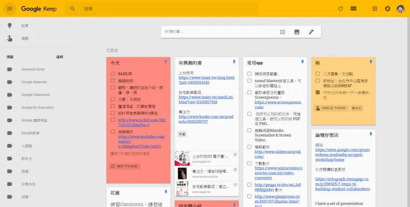Click the 財富 label chip
Image resolution: width=410 pixels, height=207 pixels.
click(182, 134)
